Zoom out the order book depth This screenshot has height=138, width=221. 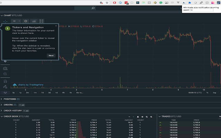pos(147,117)
